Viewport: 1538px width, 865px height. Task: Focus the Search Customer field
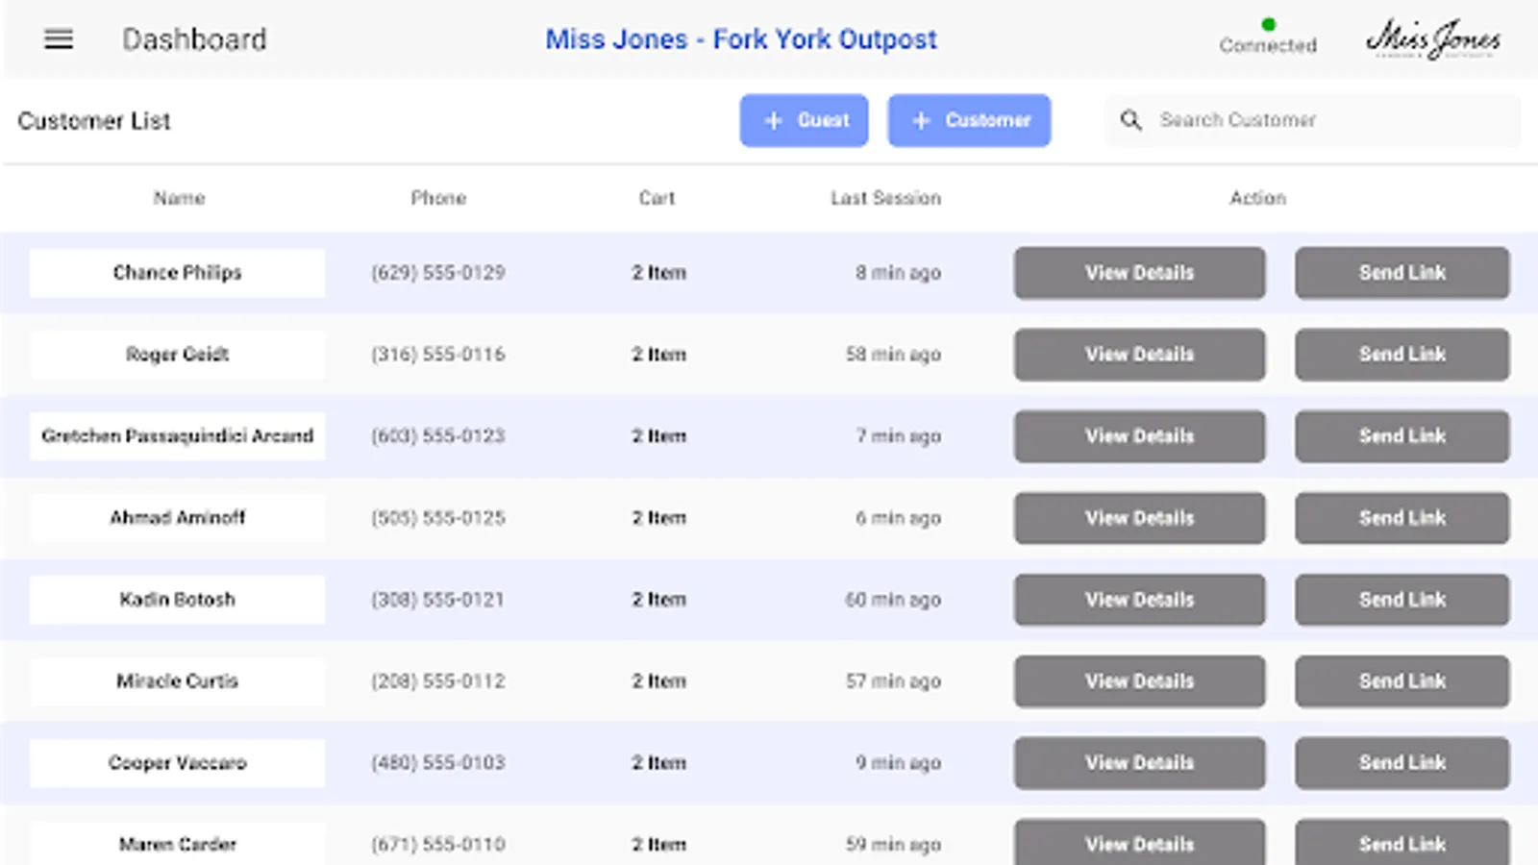(x=1327, y=120)
